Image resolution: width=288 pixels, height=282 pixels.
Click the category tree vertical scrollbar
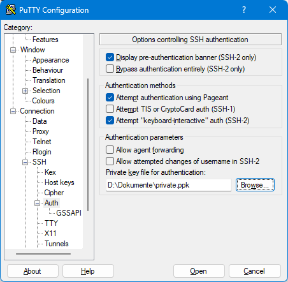pyautogui.click(x=88, y=145)
